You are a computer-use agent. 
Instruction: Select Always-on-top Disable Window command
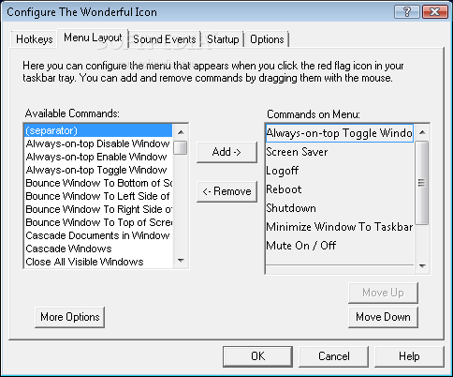(x=98, y=143)
